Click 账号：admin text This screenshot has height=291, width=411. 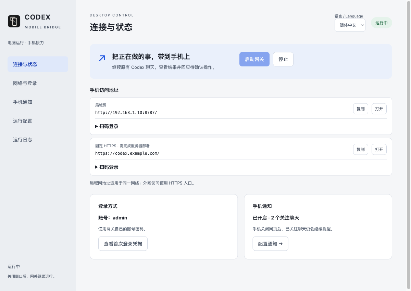pyautogui.click(x=113, y=218)
